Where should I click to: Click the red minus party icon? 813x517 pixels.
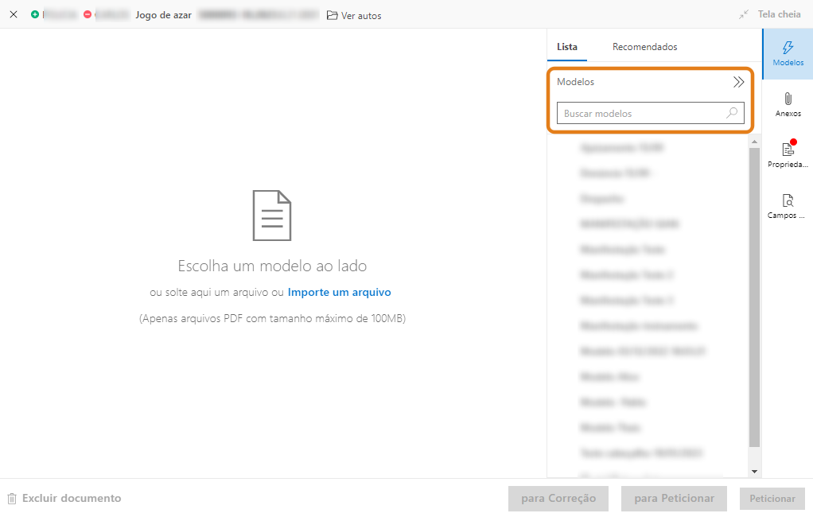[88, 14]
